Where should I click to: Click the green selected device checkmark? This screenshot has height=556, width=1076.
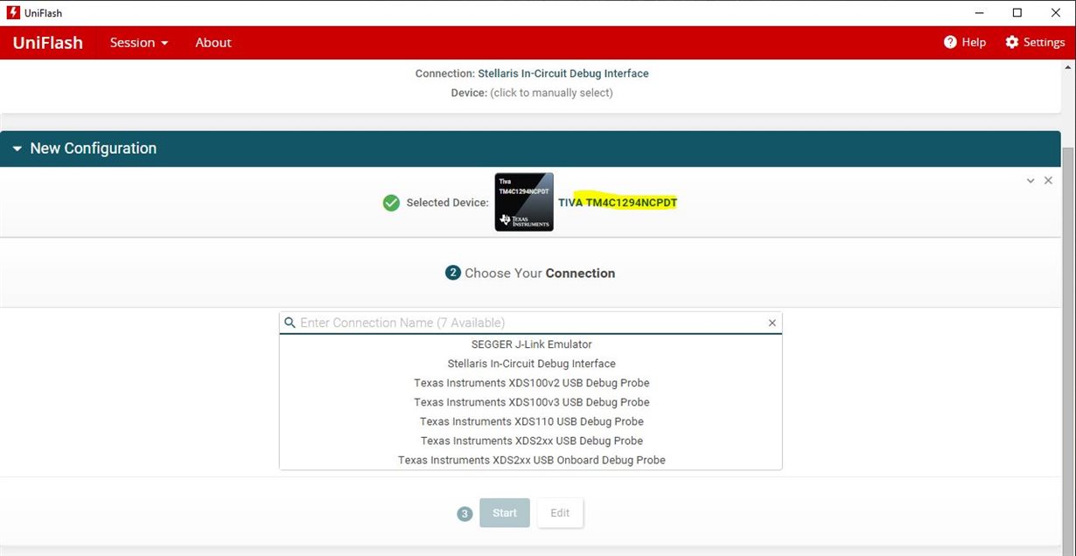pyautogui.click(x=392, y=203)
